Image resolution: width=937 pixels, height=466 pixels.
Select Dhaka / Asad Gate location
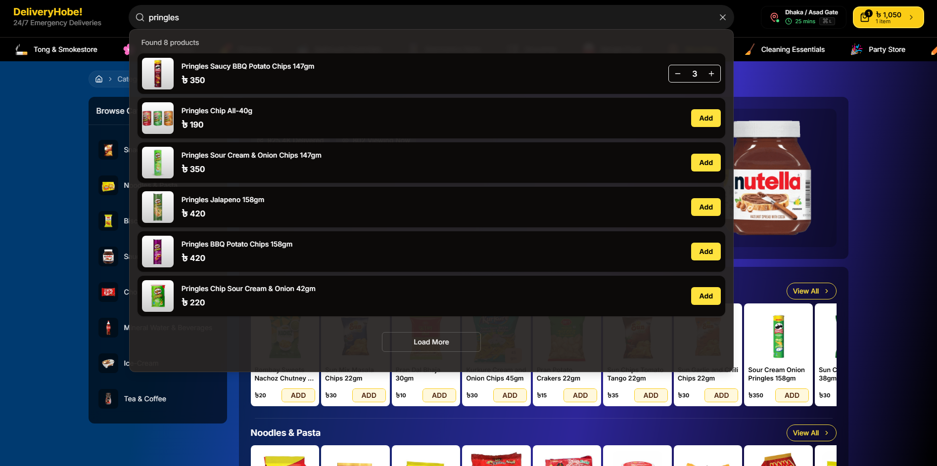click(x=811, y=12)
